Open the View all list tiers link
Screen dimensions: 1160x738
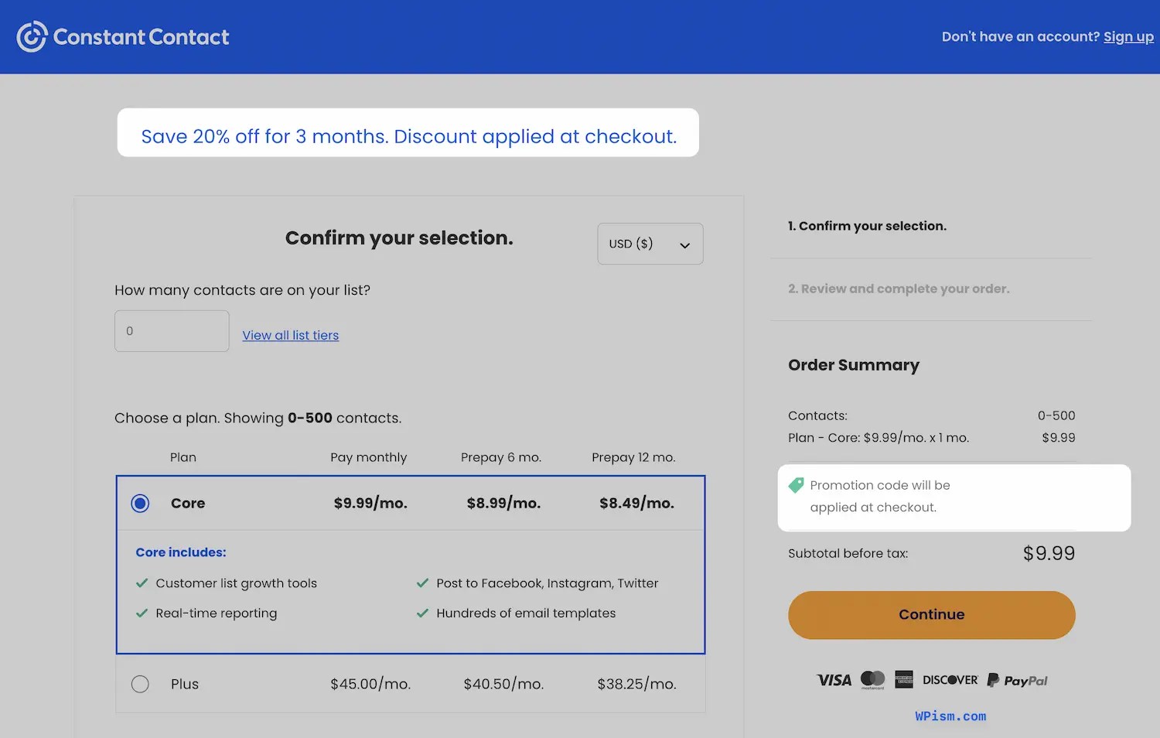(290, 335)
